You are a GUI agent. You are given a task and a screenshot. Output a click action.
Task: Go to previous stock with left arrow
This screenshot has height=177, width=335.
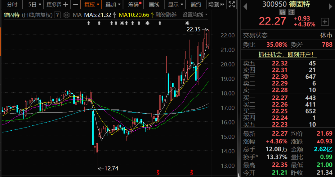tap(245, 6)
